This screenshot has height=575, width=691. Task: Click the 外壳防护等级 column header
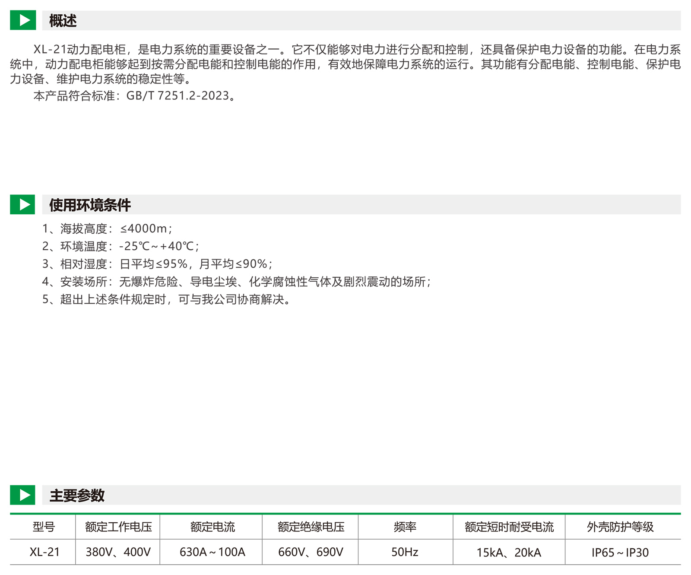pos(620,527)
